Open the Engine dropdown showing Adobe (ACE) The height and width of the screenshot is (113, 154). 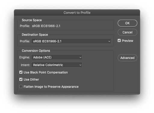[57, 57]
